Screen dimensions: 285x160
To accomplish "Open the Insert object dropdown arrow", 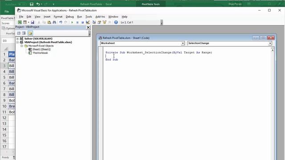I will pyautogui.click(x=28, y=22).
